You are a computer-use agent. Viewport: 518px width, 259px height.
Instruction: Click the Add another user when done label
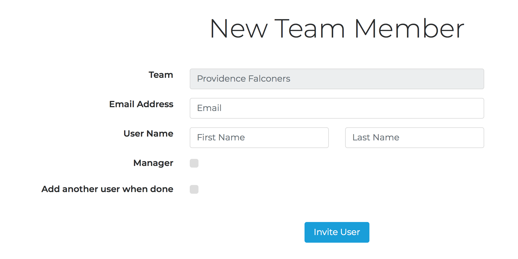(107, 189)
